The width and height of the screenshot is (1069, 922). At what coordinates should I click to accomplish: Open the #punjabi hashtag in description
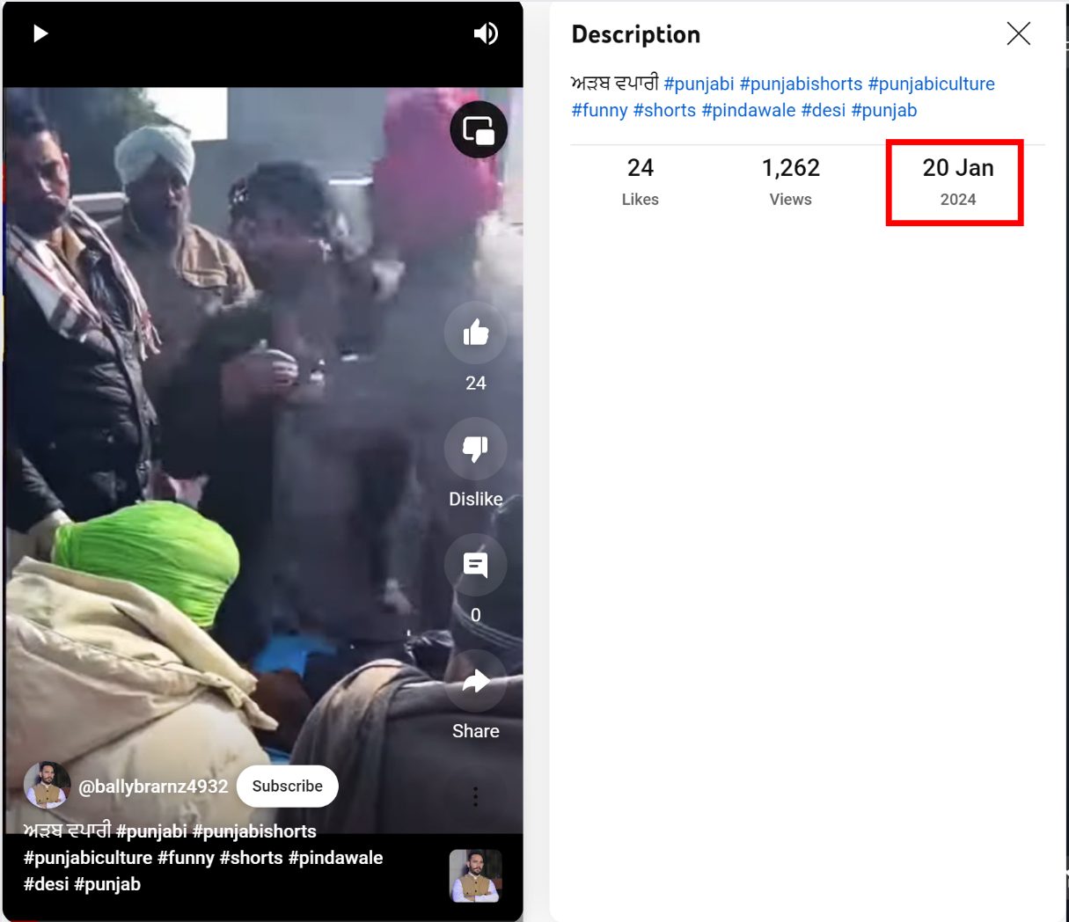pos(699,84)
